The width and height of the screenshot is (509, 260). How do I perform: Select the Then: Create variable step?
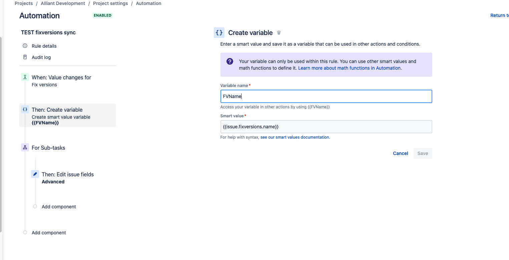click(68, 115)
